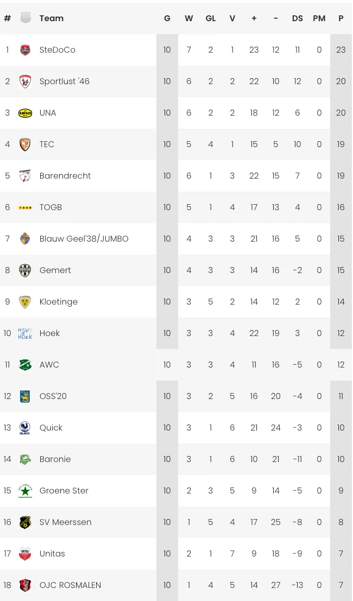Click the Team column header
This screenshot has height=601, width=353.
click(51, 18)
